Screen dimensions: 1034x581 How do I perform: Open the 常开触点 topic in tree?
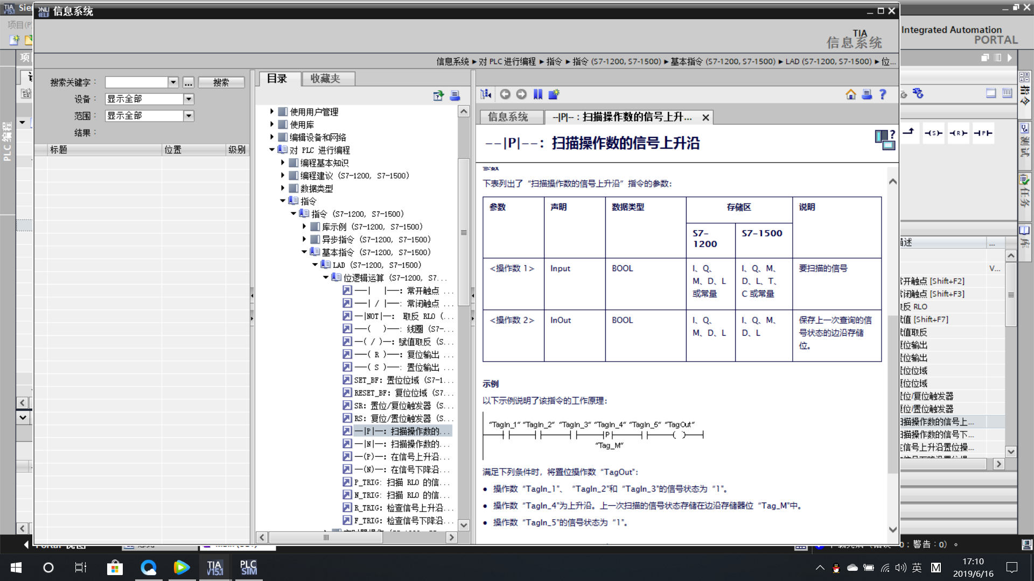423,290
